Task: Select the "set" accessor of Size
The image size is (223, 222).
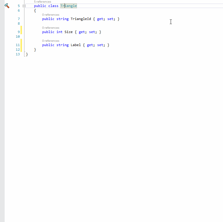Action: [x=92, y=32]
